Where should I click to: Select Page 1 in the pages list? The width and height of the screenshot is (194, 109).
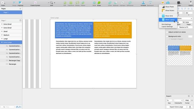click(x=11, y=12)
